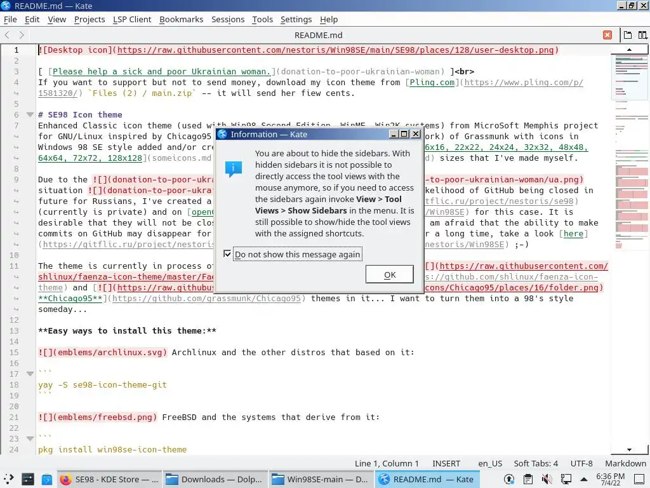650x488 pixels.
Task: Toggle INSERT mode in status bar
Action: point(446,463)
